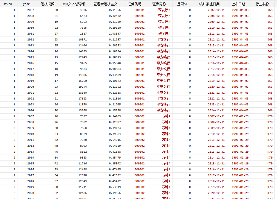Screen dimensions: 277x199
Task: Select the year column header
Action: click(26, 4)
